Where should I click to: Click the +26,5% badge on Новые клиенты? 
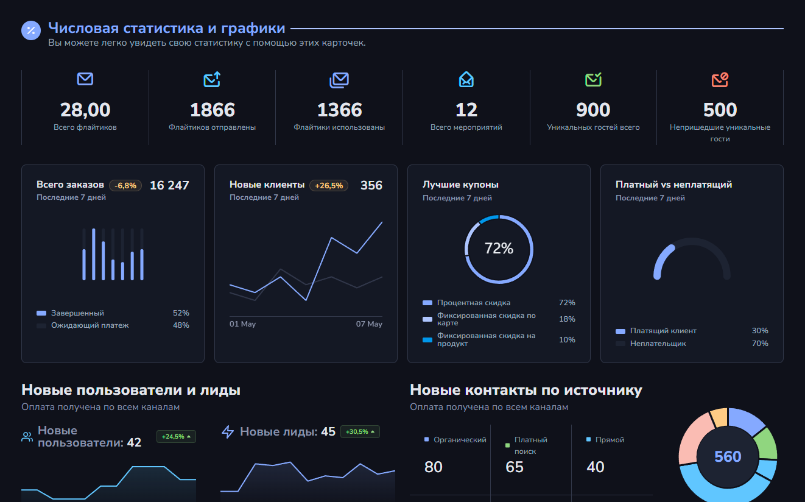point(329,186)
